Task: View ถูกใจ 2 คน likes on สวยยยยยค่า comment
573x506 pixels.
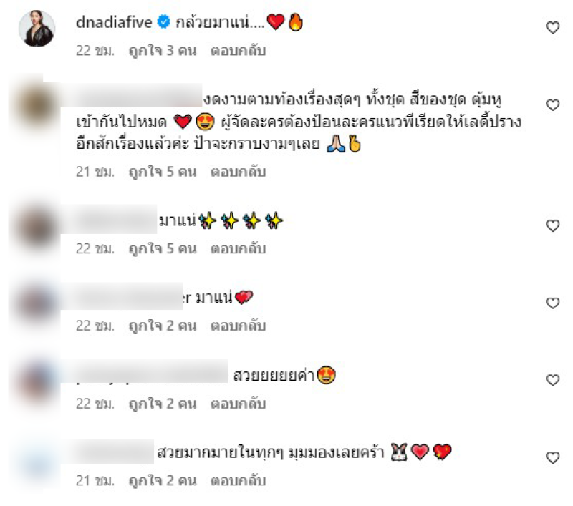Action: pyautogui.click(x=163, y=404)
